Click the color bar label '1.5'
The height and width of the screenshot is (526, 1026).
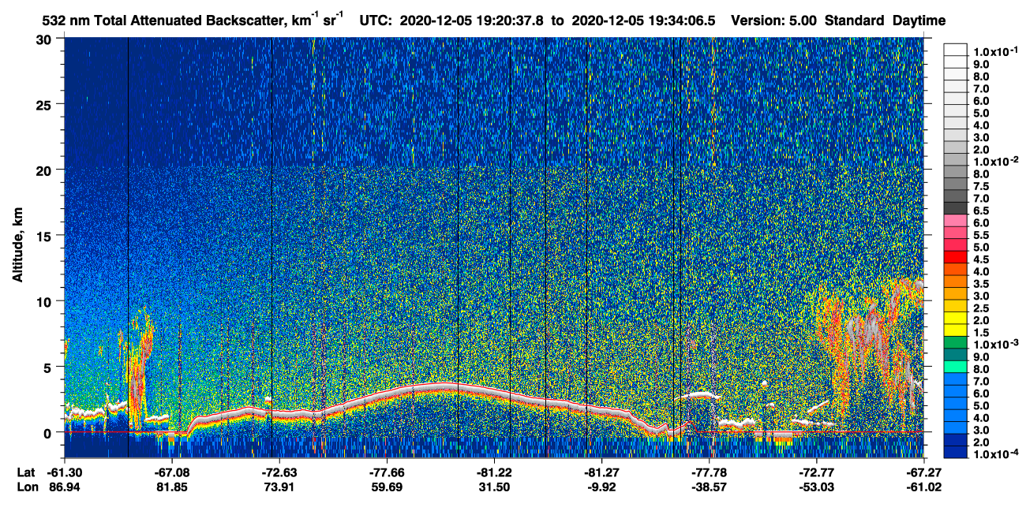point(980,331)
